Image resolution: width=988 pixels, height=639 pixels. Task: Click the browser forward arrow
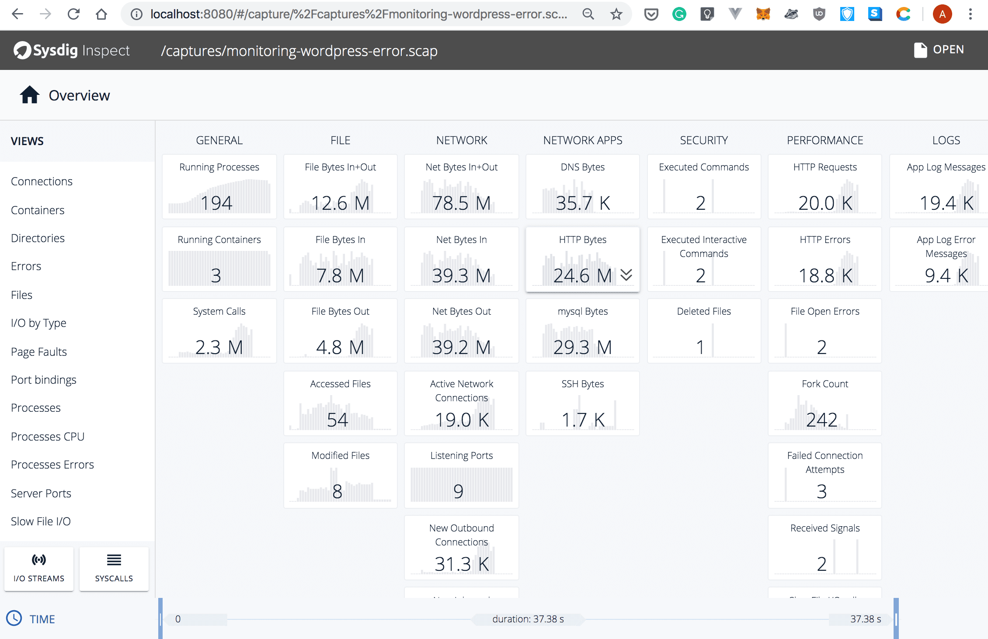point(45,14)
